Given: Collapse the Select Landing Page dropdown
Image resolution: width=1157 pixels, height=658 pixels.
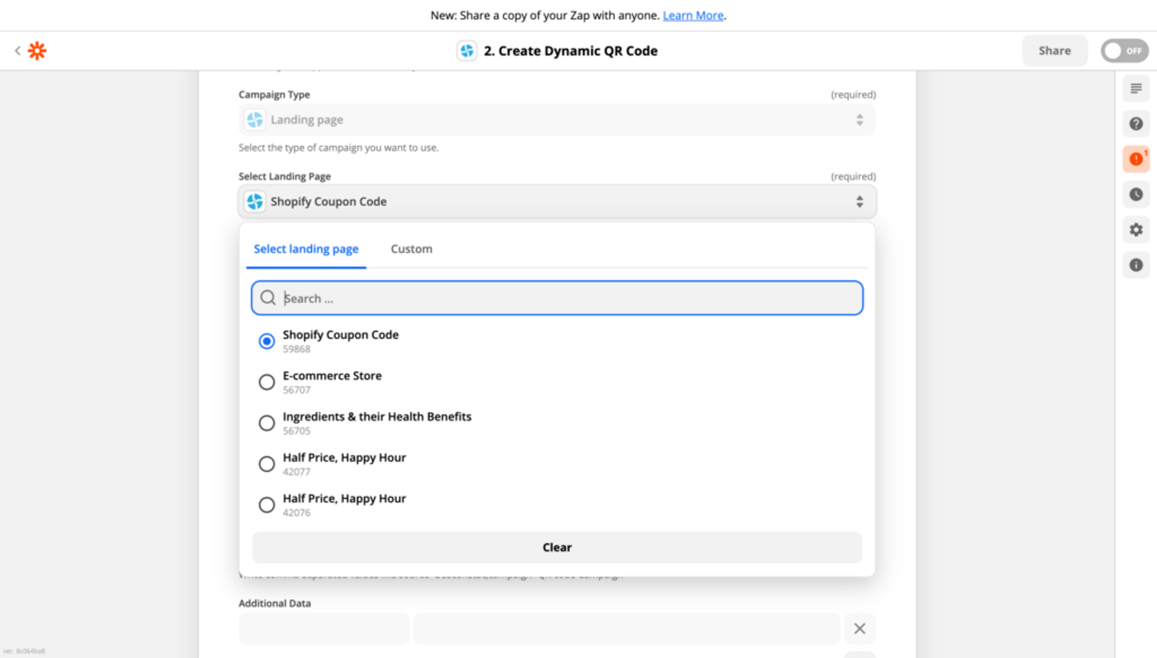Looking at the screenshot, I should 557,202.
